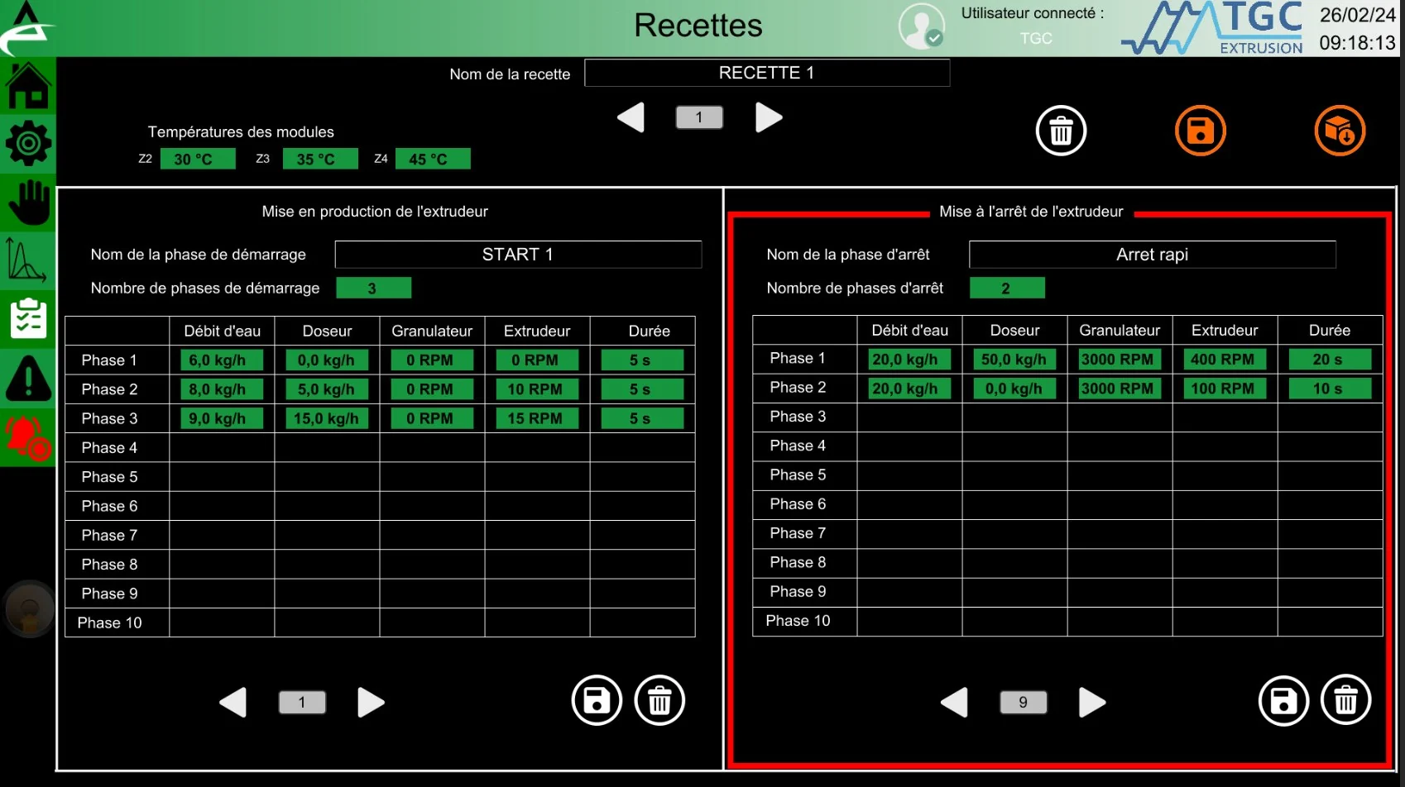
Task: Click 'Phase 10' row label in start table
Action: (x=109, y=622)
